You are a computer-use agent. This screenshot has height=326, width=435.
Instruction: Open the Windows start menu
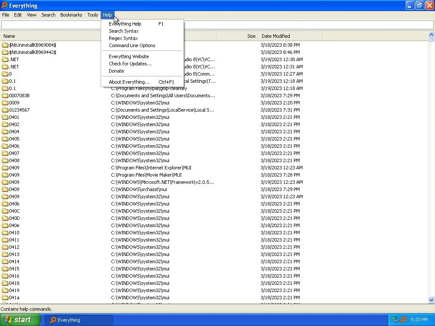20,320
